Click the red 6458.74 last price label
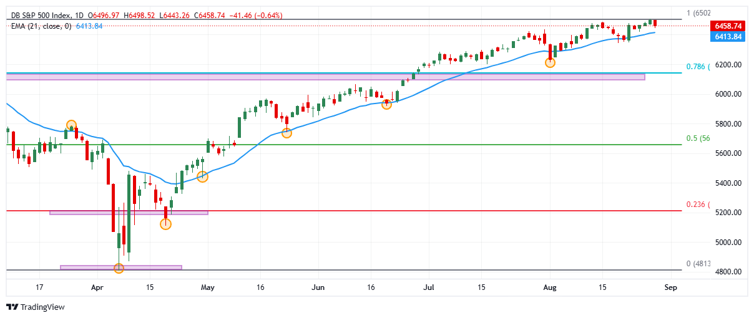Image resolution: width=754 pixels, height=318 pixels. pos(726,26)
